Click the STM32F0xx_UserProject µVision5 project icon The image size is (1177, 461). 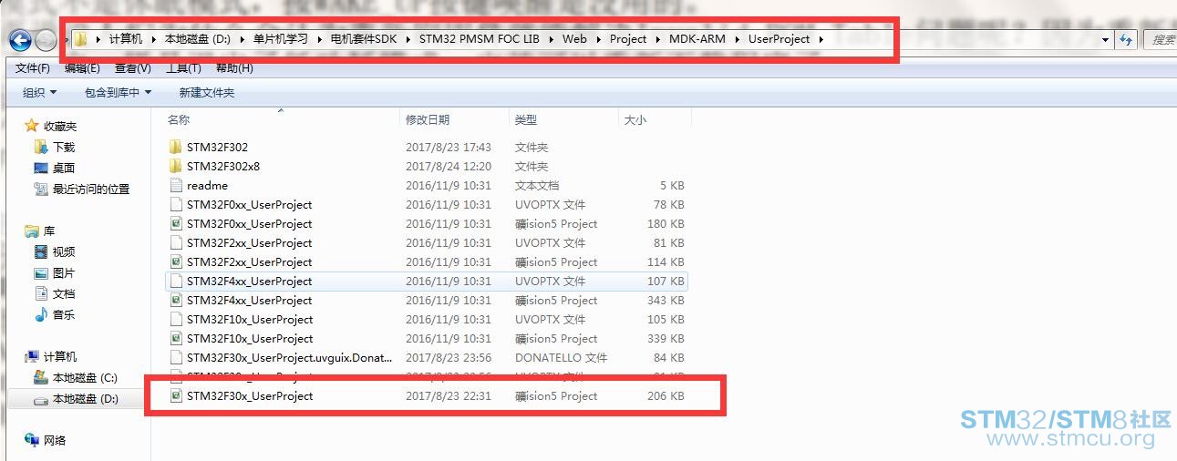pyautogui.click(x=177, y=223)
